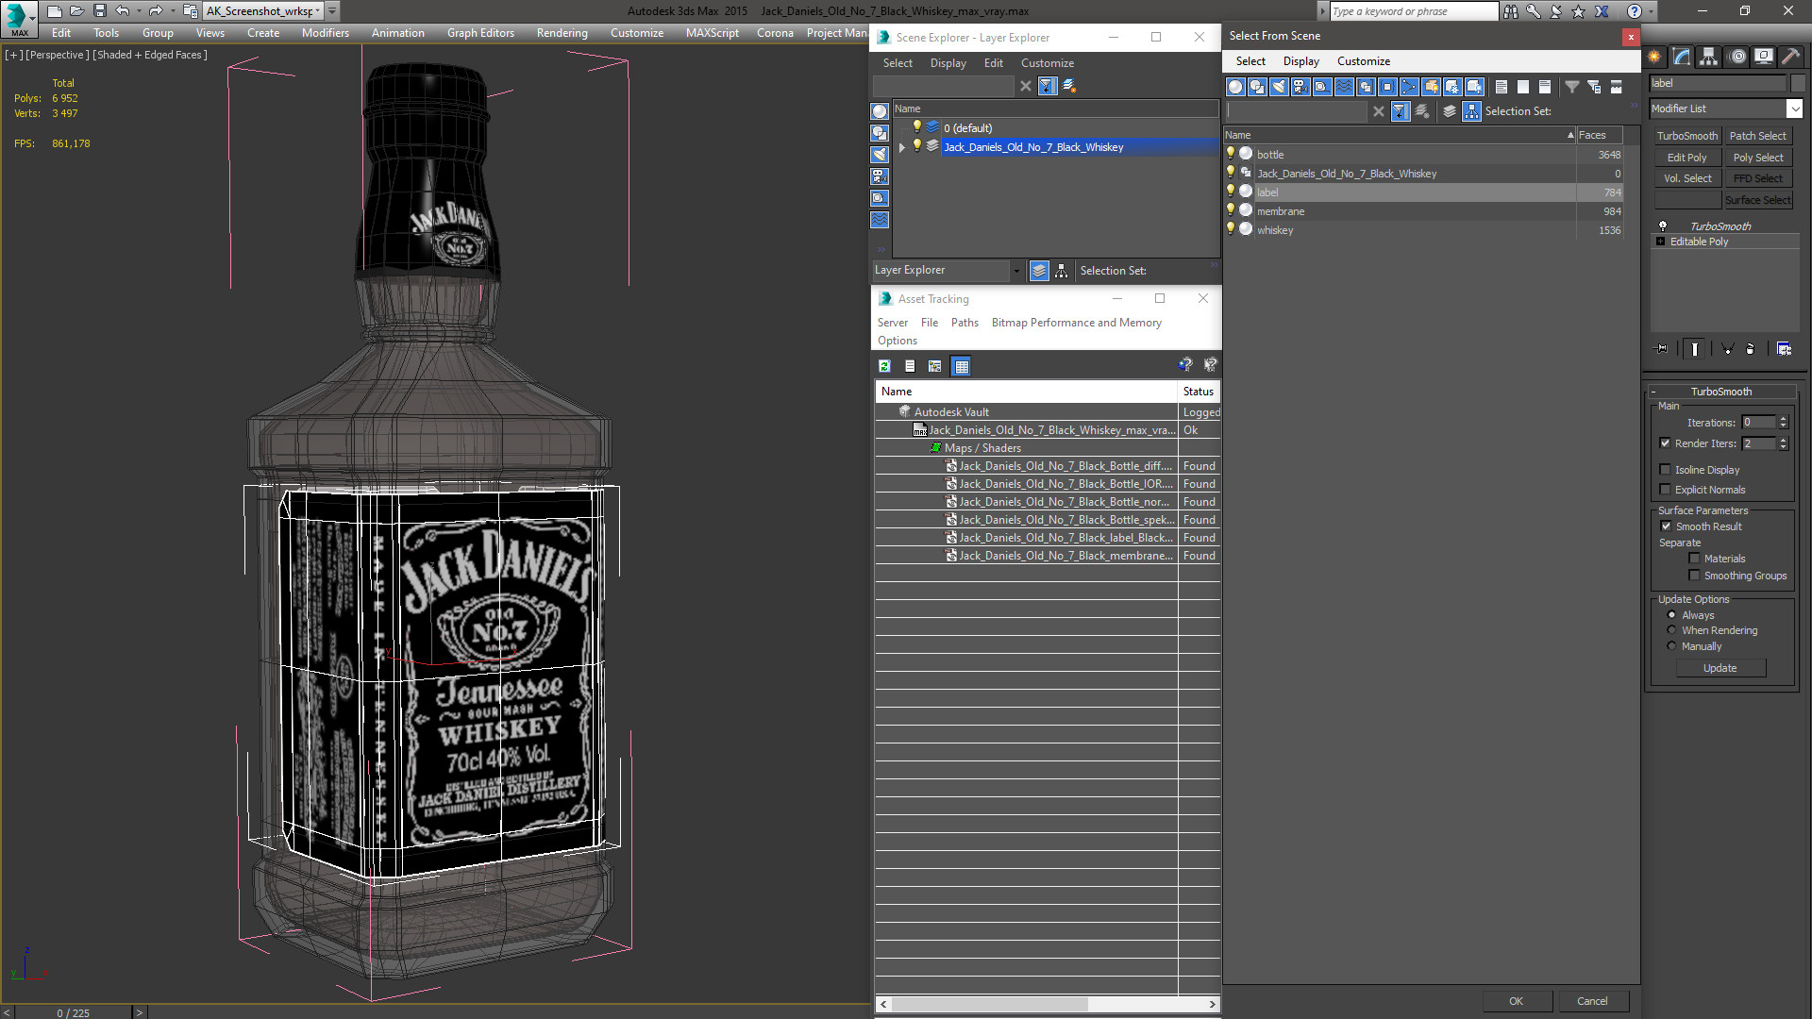Image resolution: width=1812 pixels, height=1019 pixels.
Task: Toggle Display Space Warps filter in Select From Scene
Action: pos(1344,87)
